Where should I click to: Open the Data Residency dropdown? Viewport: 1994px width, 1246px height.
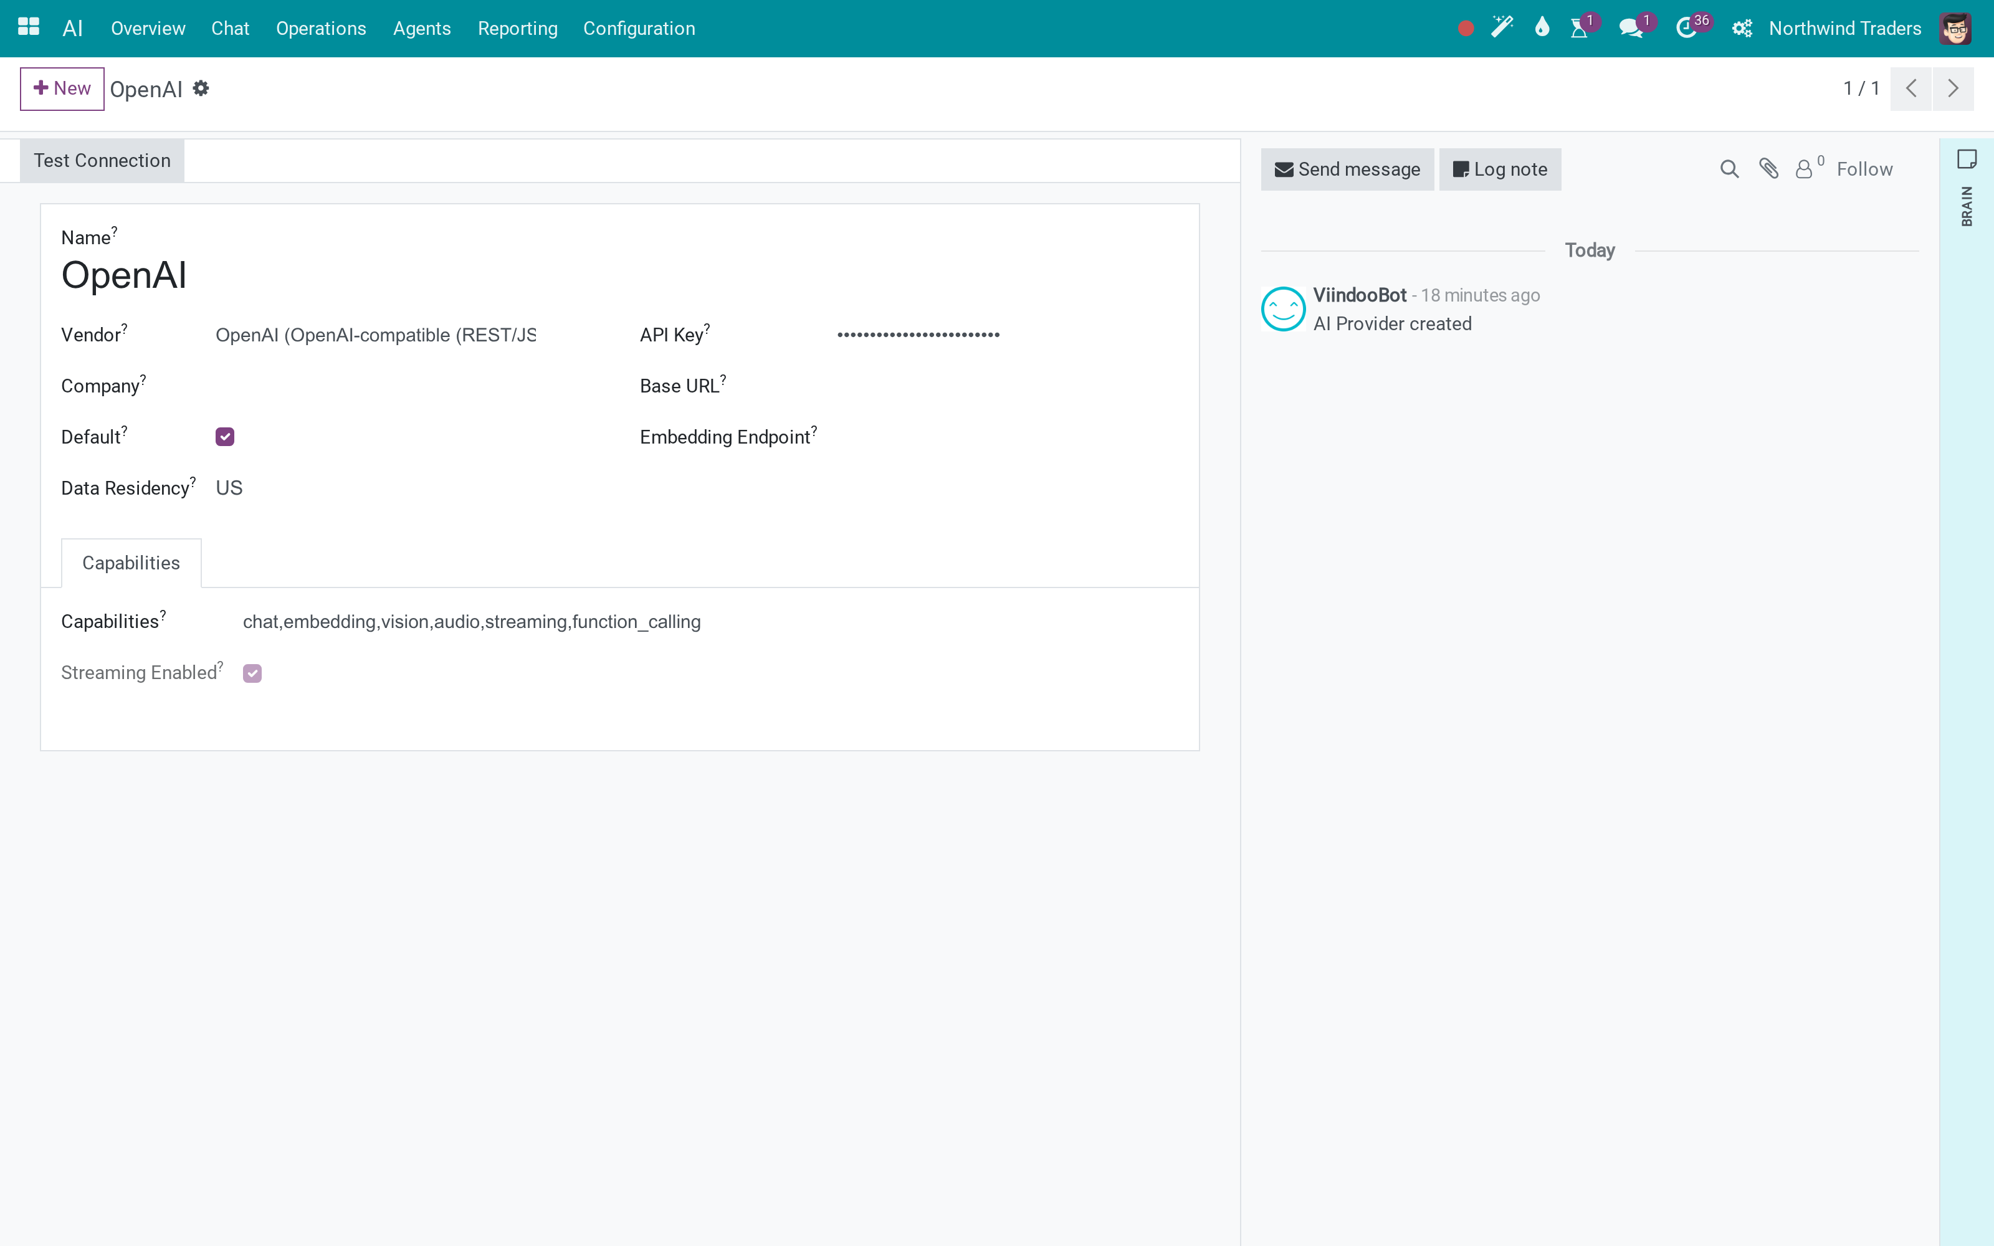pyautogui.click(x=376, y=488)
